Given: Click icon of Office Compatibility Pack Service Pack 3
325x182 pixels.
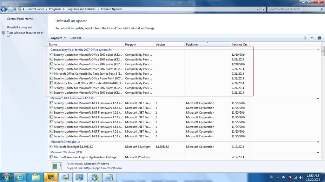Looking at the screenshot, I should tap(51, 74).
